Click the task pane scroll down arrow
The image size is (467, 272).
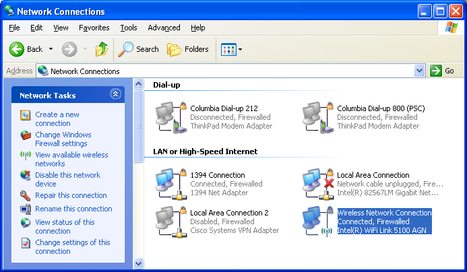tap(139, 263)
